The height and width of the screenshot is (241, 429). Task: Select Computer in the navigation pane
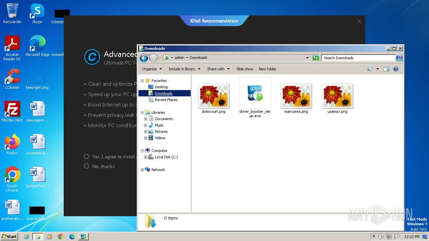pos(159,151)
